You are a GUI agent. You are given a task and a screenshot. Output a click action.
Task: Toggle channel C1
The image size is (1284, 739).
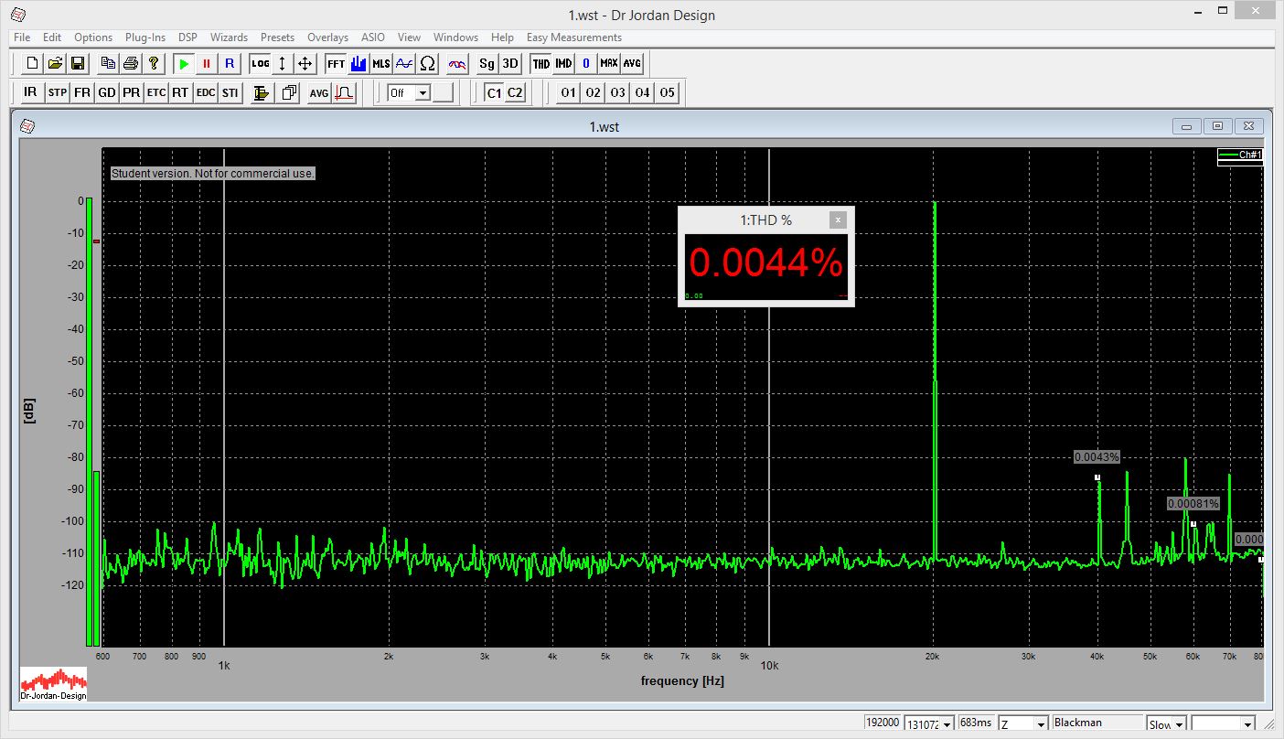(494, 92)
